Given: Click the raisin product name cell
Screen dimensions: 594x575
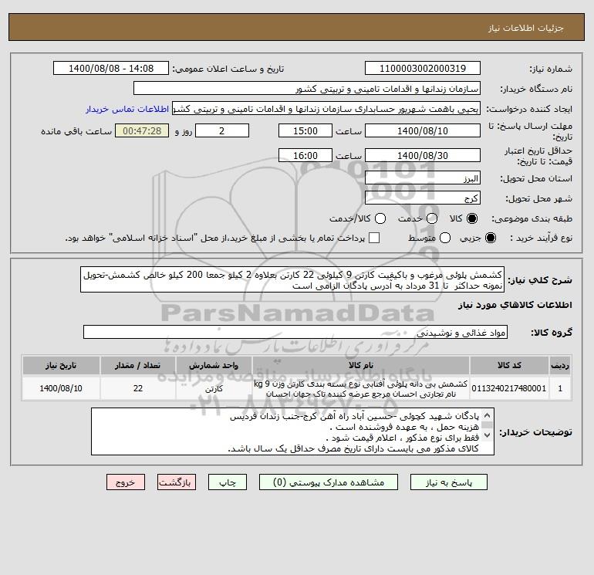Looking at the screenshot, I should (361, 388).
